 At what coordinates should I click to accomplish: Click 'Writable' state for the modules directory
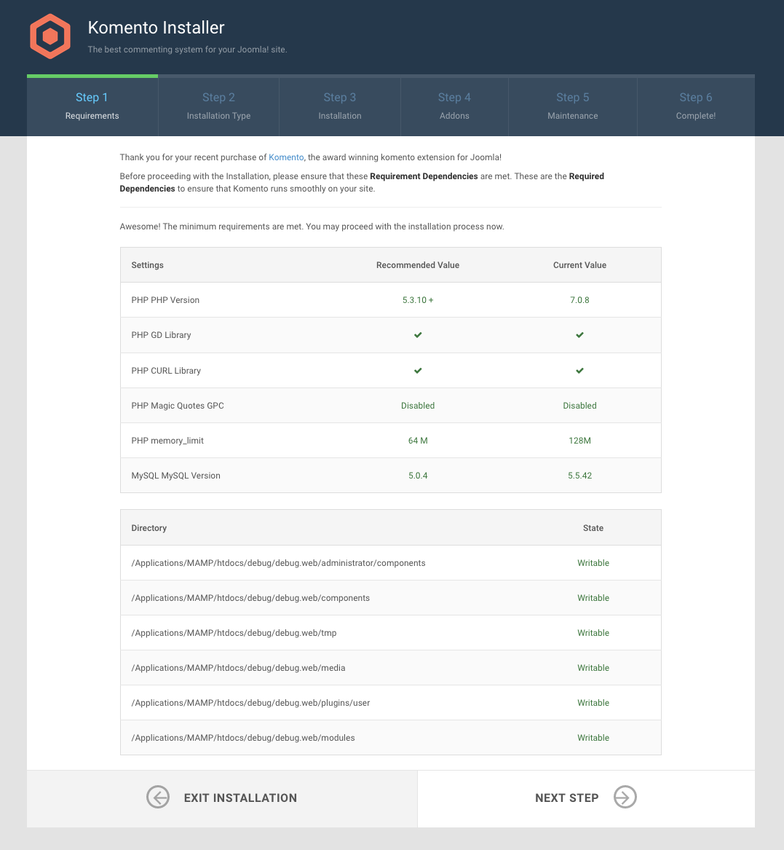[x=593, y=738]
